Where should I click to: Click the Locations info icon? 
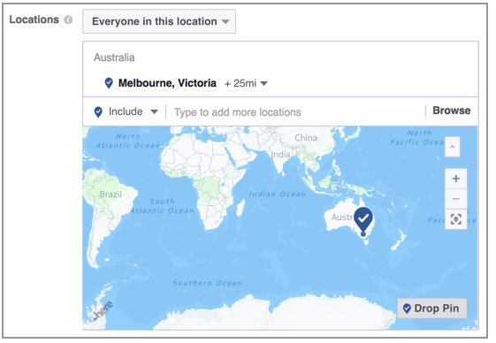coord(68,20)
